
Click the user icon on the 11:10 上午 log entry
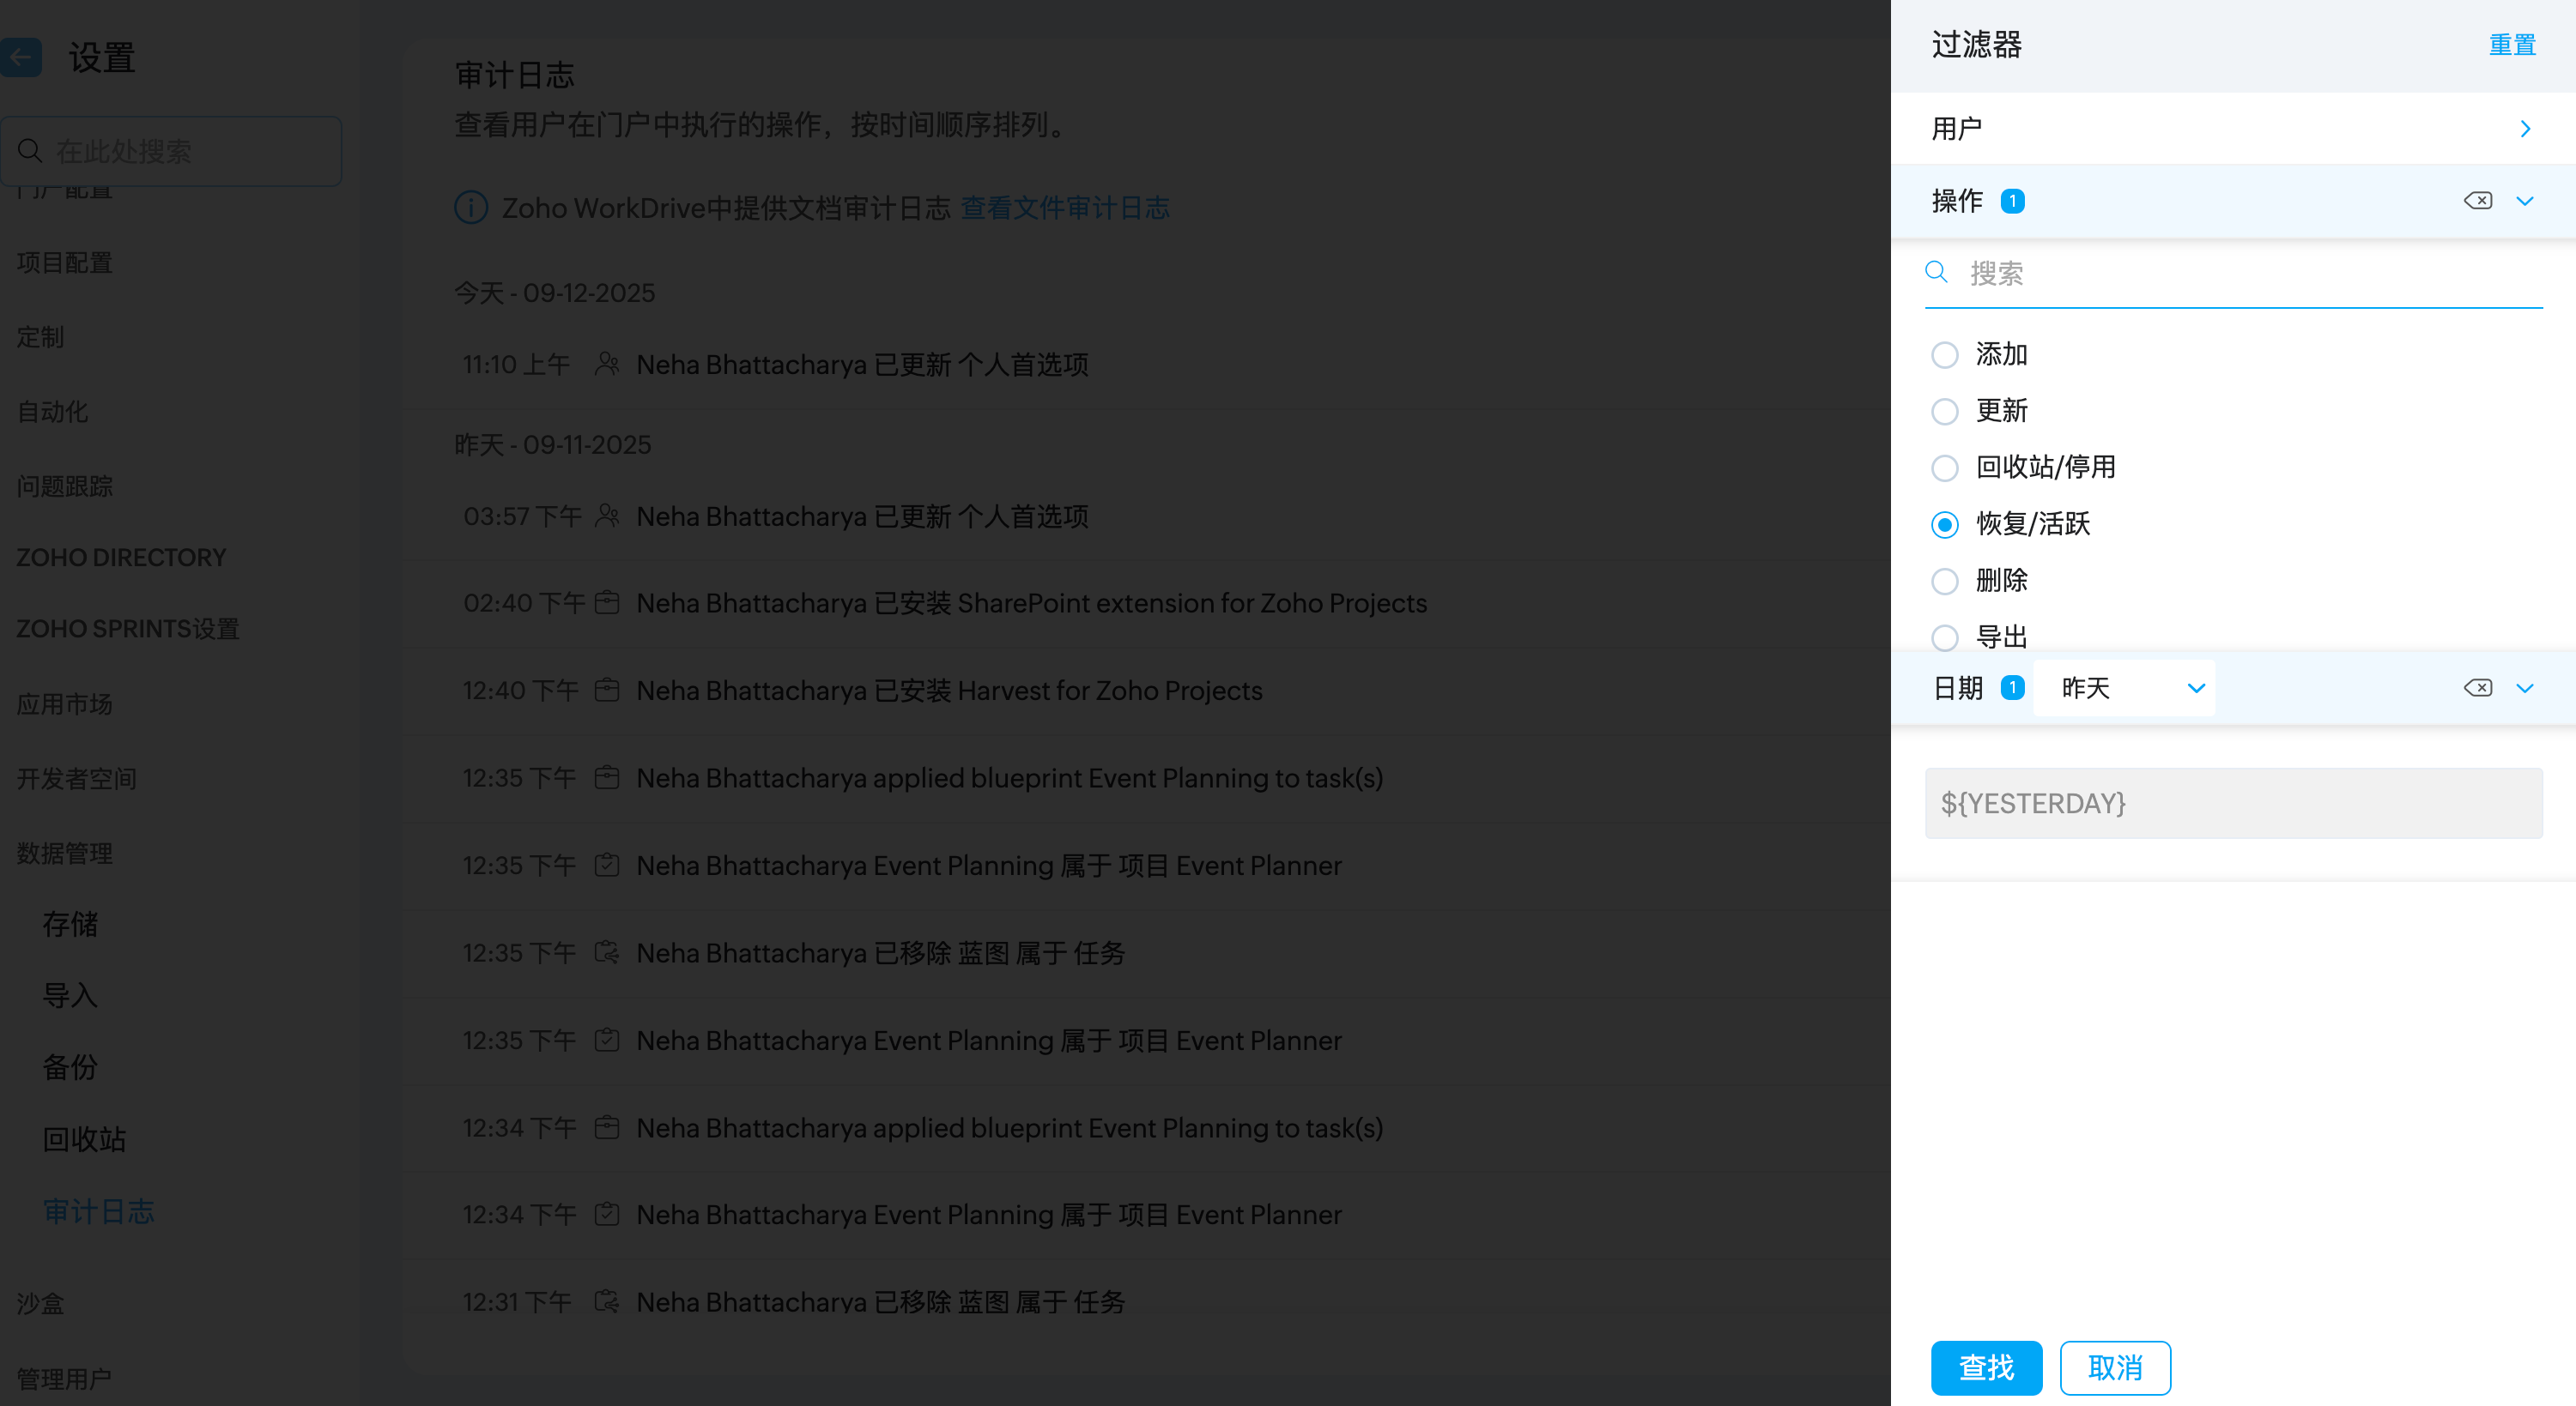[x=607, y=364]
